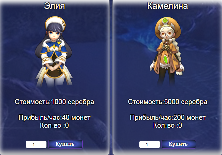
Task: Click Камелина's round glasses
Action: pyautogui.click(x=166, y=34)
